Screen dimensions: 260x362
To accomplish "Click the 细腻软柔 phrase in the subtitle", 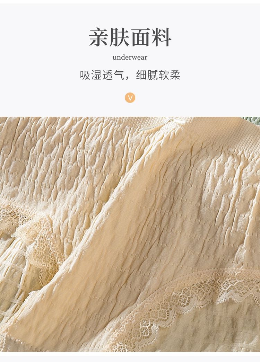I will (158, 75).
